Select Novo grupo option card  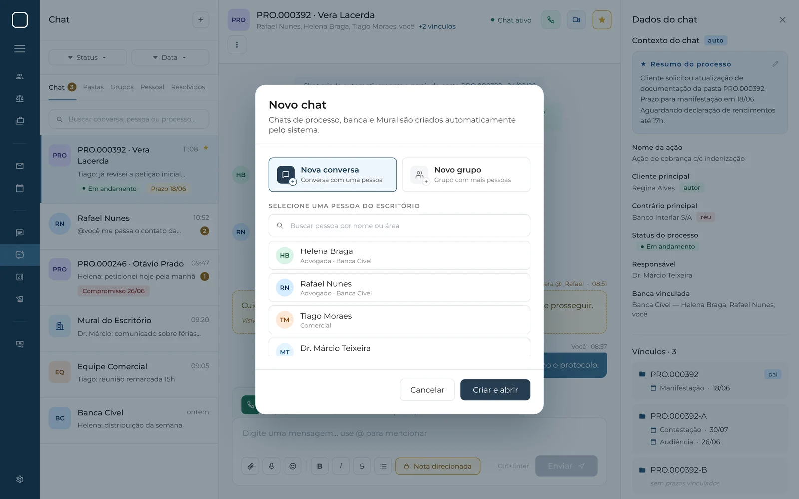pyautogui.click(x=466, y=175)
